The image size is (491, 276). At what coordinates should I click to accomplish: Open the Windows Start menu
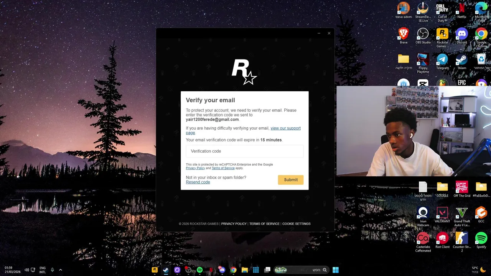point(336,270)
